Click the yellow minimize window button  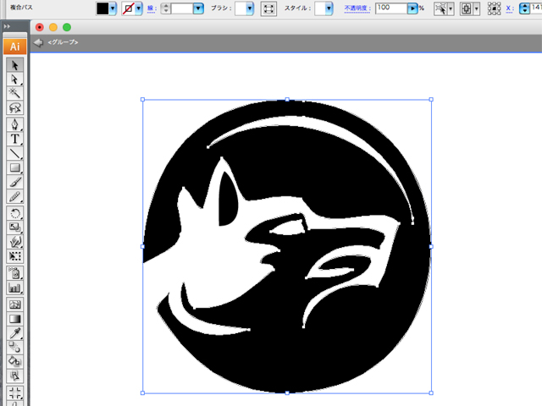(x=53, y=27)
